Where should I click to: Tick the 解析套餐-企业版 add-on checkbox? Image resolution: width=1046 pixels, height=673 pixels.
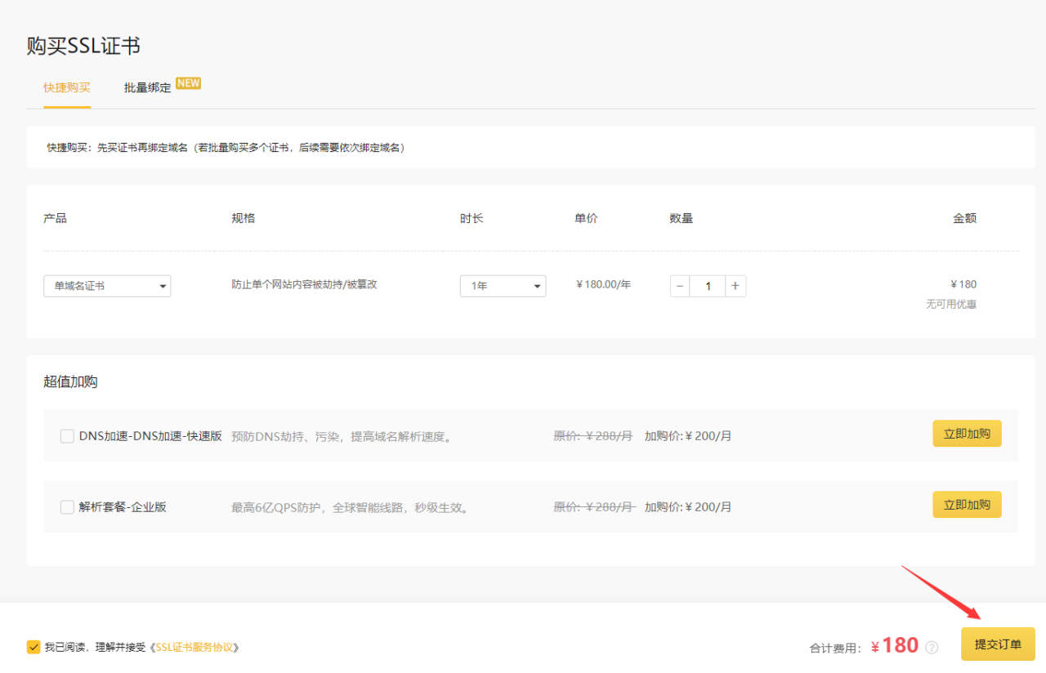(x=67, y=507)
